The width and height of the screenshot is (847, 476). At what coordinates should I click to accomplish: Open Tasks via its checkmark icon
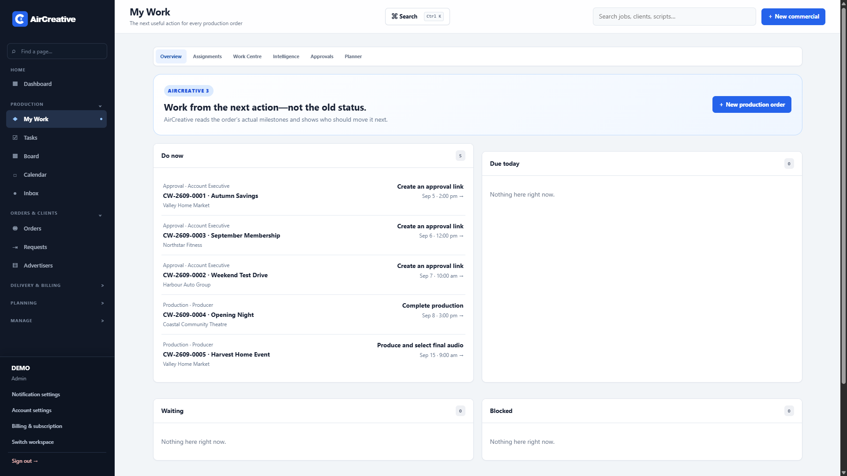pyautogui.click(x=15, y=138)
